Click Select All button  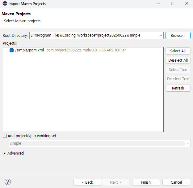(178, 51)
